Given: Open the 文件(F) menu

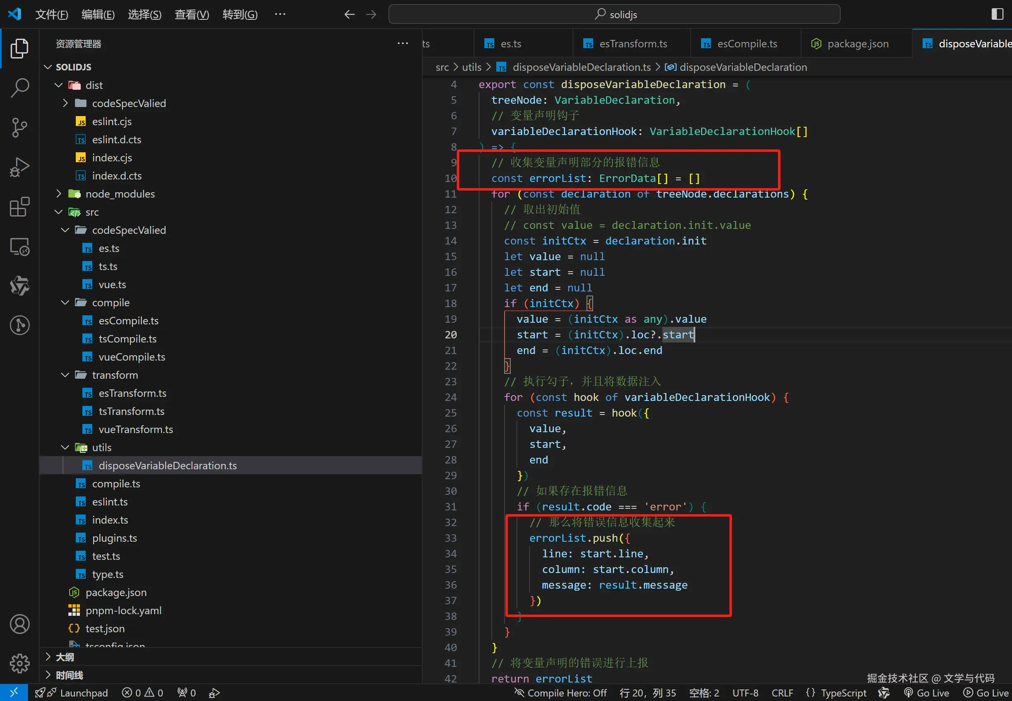Looking at the screenshot, I should (x=51, y=14).
